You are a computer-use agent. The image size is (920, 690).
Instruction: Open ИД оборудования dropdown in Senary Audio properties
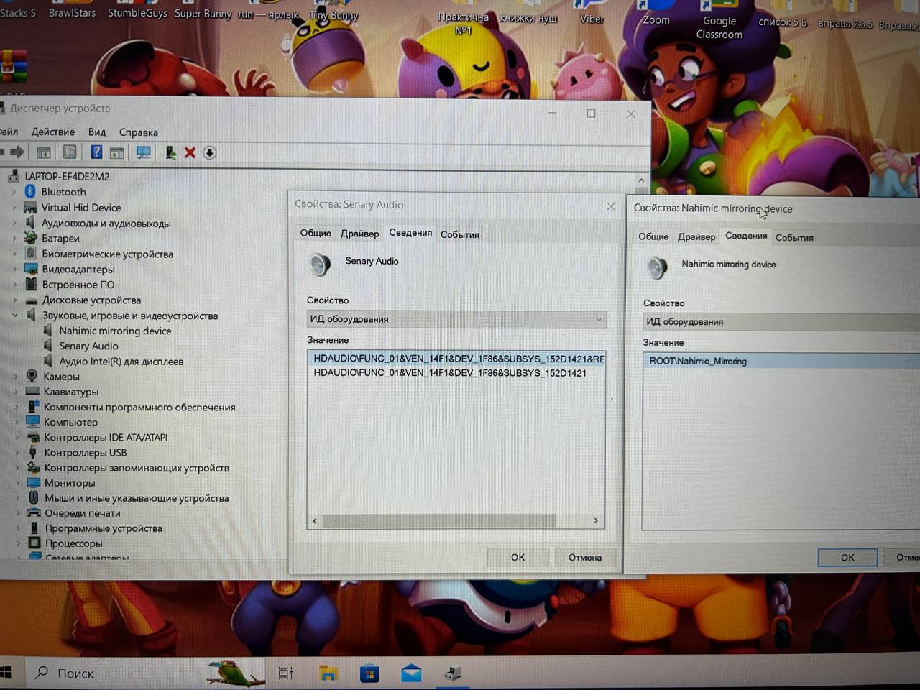click(456, 319)
